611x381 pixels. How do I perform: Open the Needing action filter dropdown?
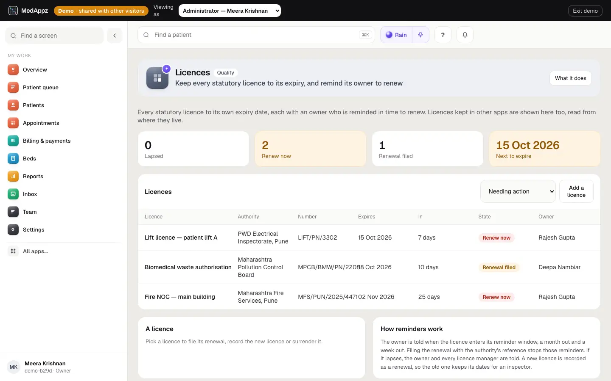click(x=518, y=191)
